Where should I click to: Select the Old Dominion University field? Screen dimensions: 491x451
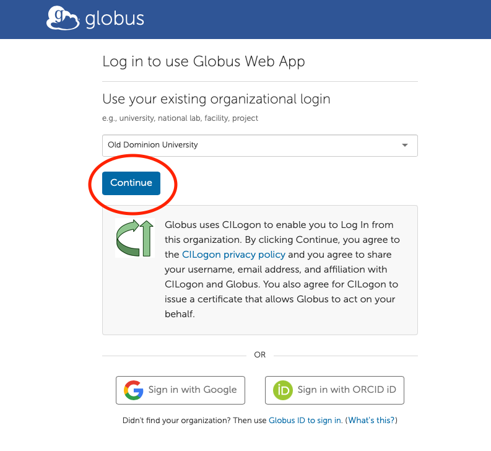tap(248, 146)
